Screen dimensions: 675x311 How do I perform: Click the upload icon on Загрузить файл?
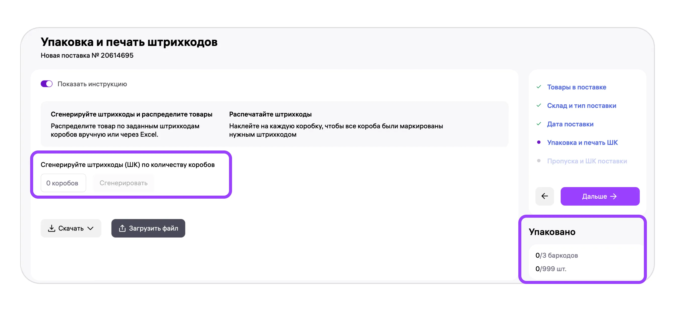pos(122,228)
